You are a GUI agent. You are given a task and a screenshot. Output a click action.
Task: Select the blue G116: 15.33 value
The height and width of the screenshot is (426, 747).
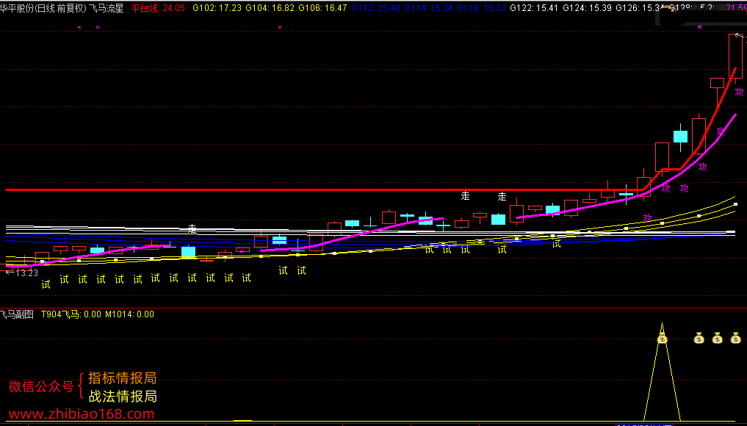pyautogui.click(x=482, y=8)
